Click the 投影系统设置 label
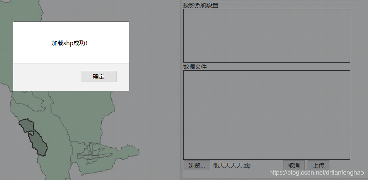This screenshot has width=368, height=180. pos(201,5)
